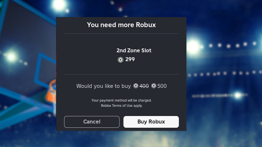
Task: Click the bright stadium light above the dialog
Action: (x=59, y=5)
